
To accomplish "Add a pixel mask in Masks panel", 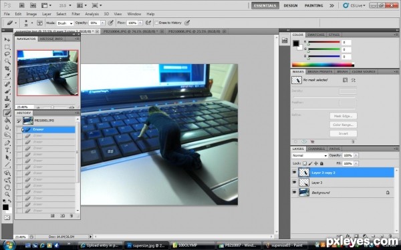I will click(346, 80).
